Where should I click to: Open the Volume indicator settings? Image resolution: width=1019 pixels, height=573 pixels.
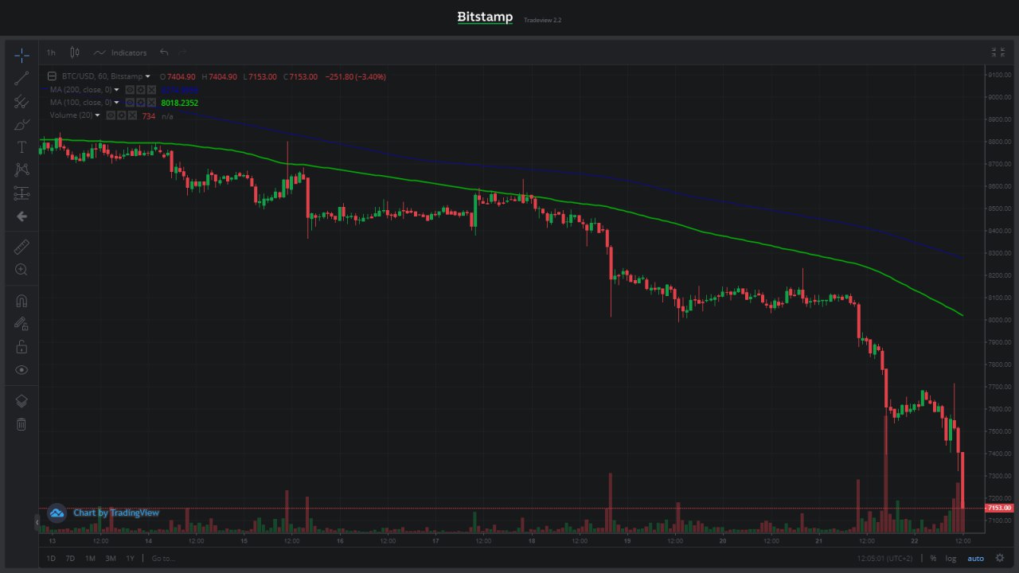pos(121,115)
